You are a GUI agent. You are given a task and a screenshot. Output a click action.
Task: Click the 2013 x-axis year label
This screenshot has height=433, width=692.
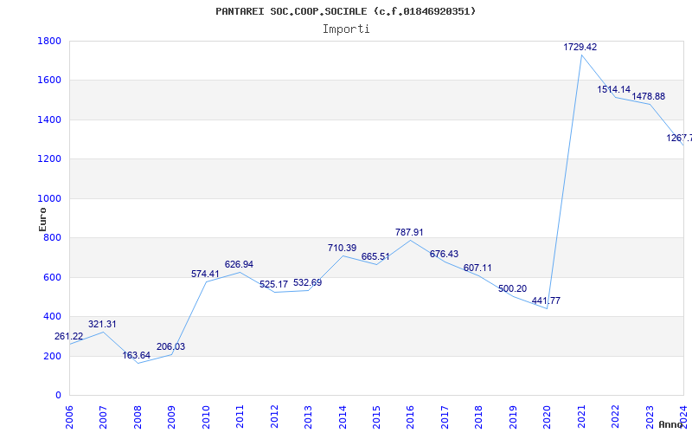pos(309,416)
